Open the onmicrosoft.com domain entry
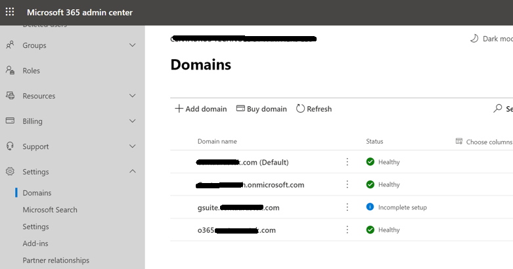Viewport: 513px width, 269px height. [x=251, y=185]
